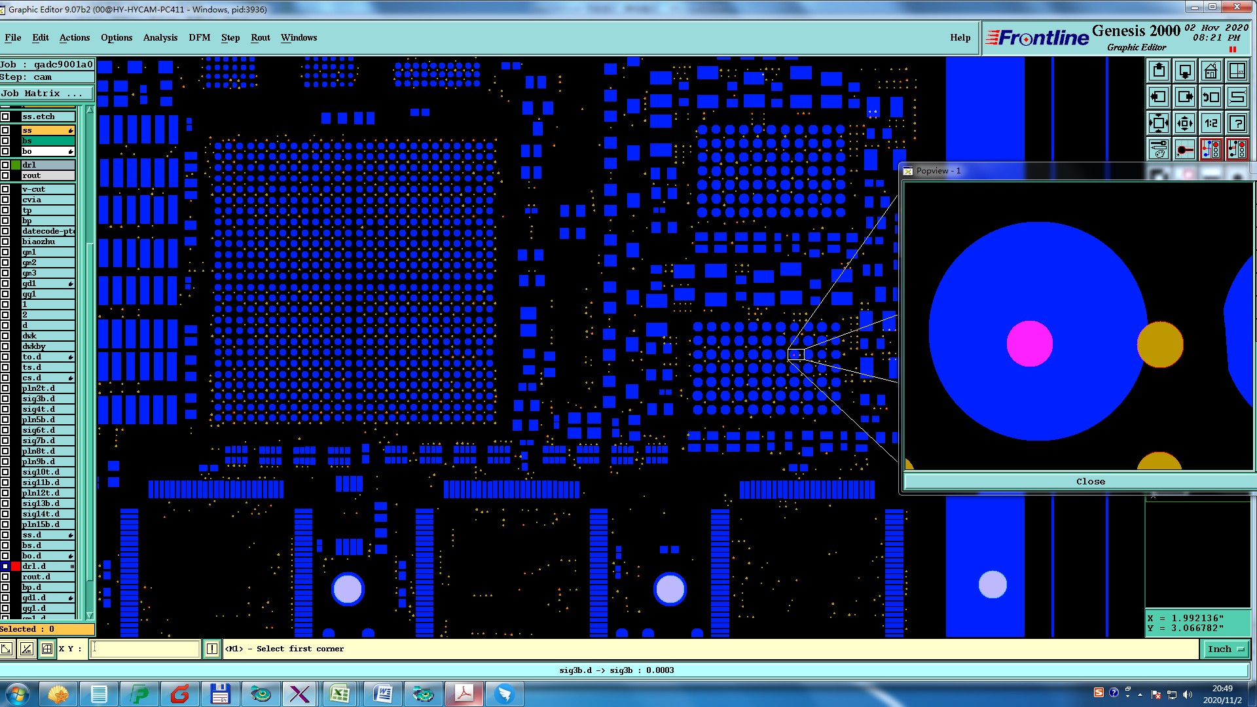The image size is (1257, 707).
Task: Toggle the v-cut layer checkbox
Action: [x=5, y=189]
